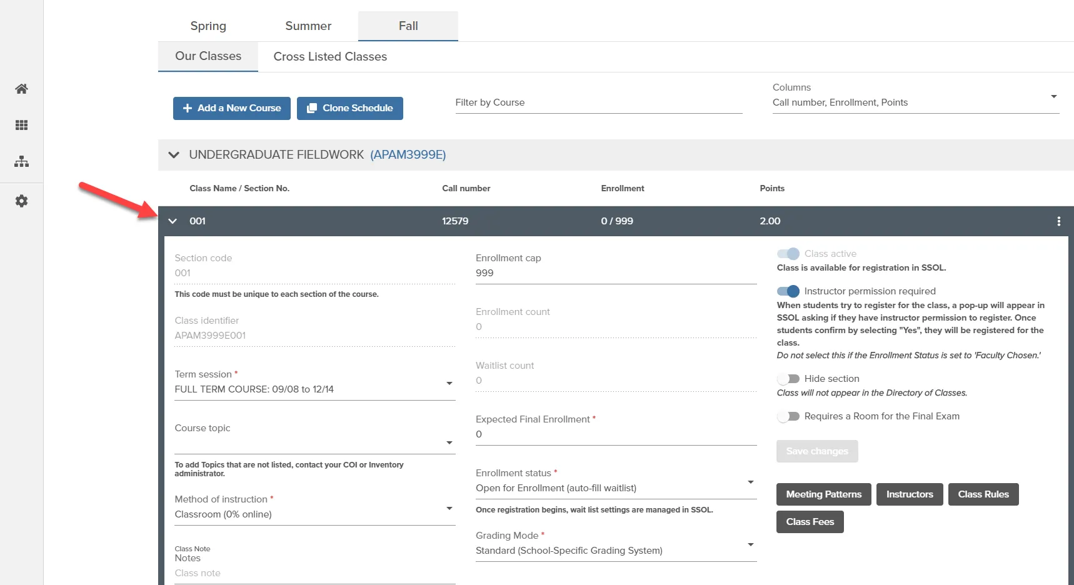Click Add a New Course button
Screen dimensions: 1074x585
pos(232,108)
